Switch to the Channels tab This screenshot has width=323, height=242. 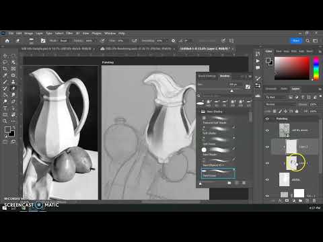click(271, 89)
